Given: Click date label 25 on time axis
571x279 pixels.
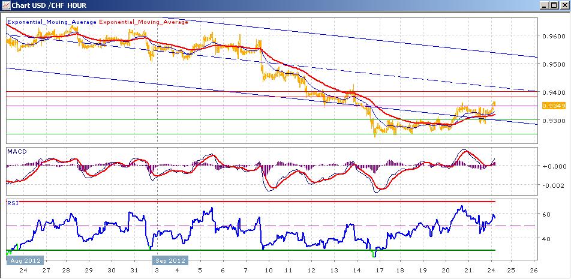Looking at the screenshot, I should (511, 271).
